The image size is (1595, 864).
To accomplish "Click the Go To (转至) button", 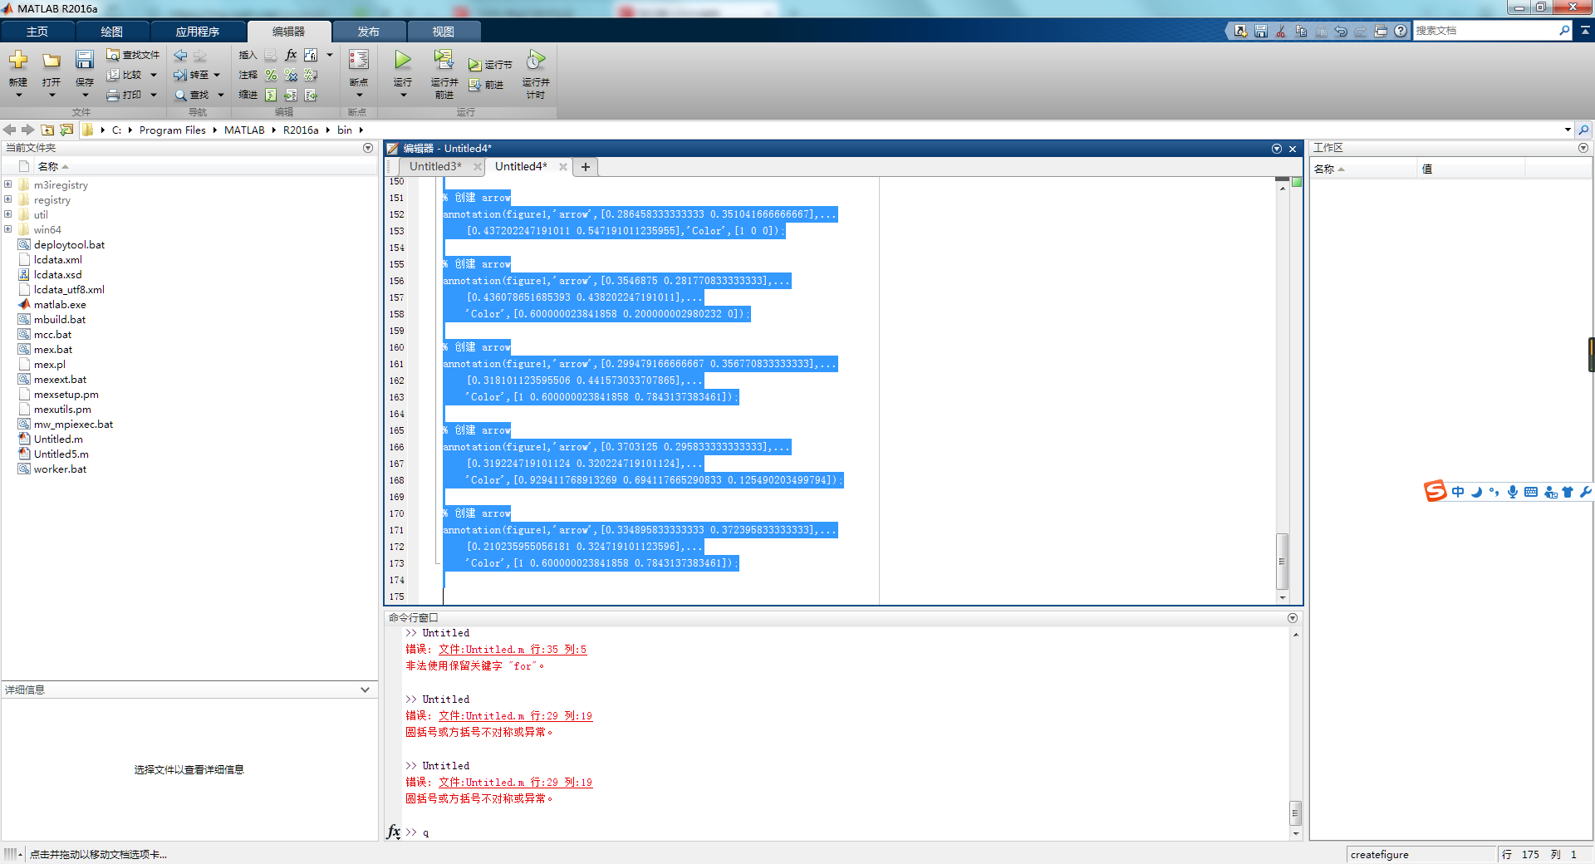I will coord(191,75).
